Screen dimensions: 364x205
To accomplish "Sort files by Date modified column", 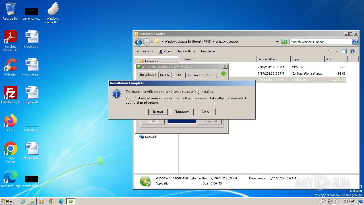I will tap(273, 59).
